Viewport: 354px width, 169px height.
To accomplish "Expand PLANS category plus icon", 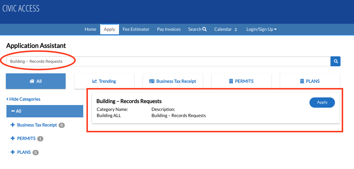I will point(13,152).
